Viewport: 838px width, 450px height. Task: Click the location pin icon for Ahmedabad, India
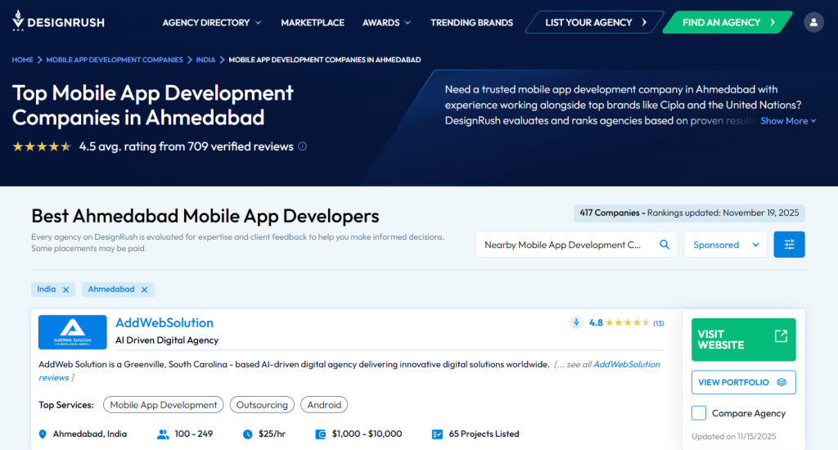click(x=43, y=434)
